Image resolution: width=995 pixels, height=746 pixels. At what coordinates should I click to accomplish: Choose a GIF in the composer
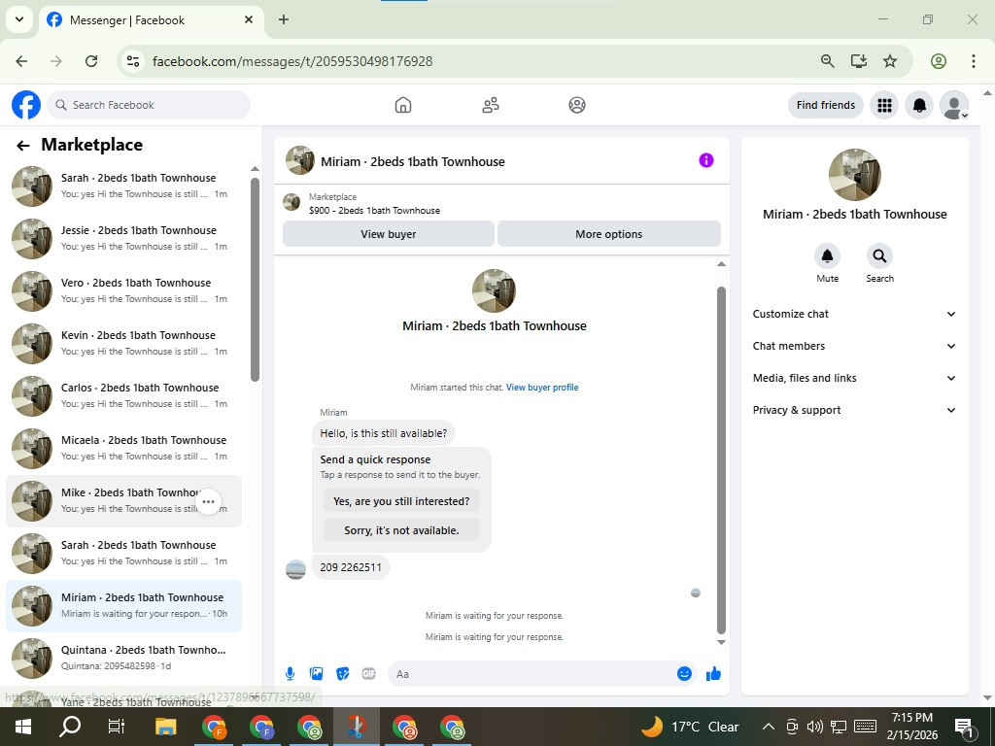[x=368, y=674]
